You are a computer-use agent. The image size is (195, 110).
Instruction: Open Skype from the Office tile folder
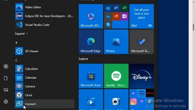(x=108, y=24)
